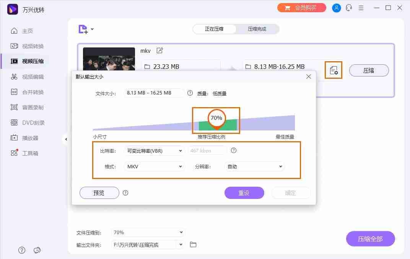
Task: Click the 压缩 button for mkv file
Action: click(x=369, y=70)
